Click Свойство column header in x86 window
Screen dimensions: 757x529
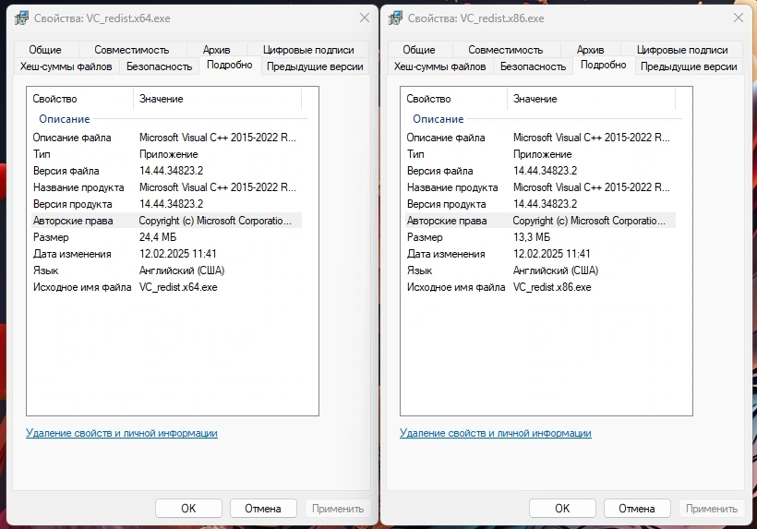pyautogui.click(x=454, y=99)
